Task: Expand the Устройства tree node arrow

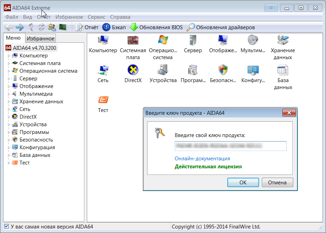Action: point(9,124)
